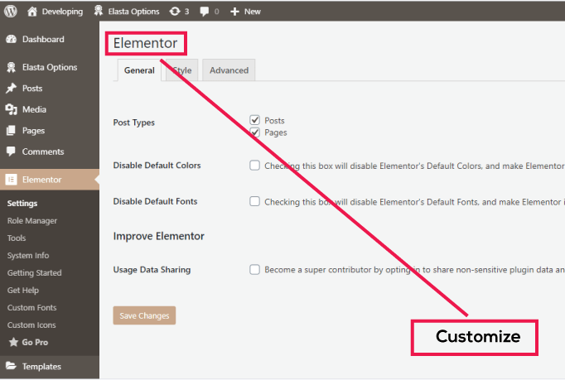Click the Disable Default Fonts label

point(155,201)
